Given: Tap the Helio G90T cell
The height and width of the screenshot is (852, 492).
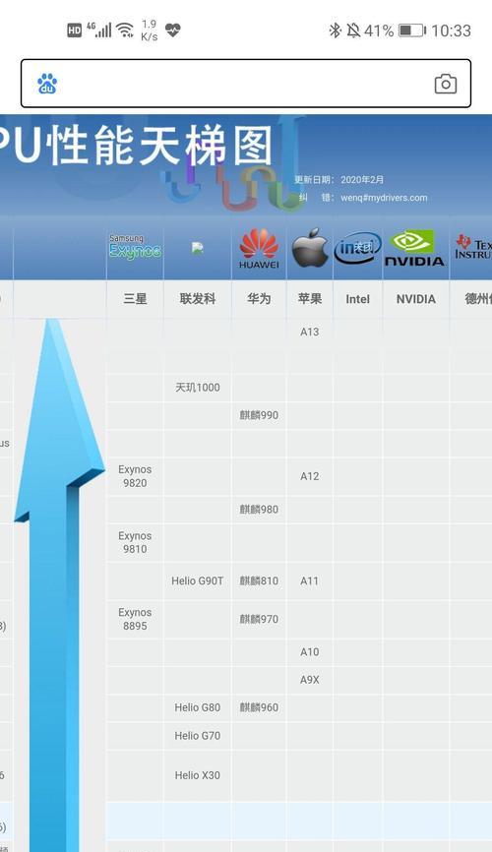Looking at the screenshot, I should click(198, 580).
